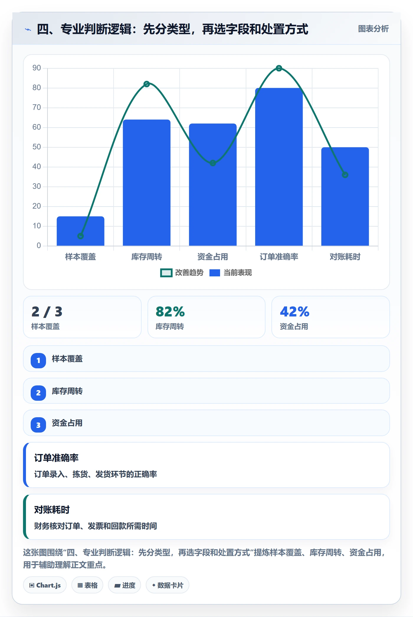Open list row 样本覆盖
413x617 pixels.
point(206,359)
